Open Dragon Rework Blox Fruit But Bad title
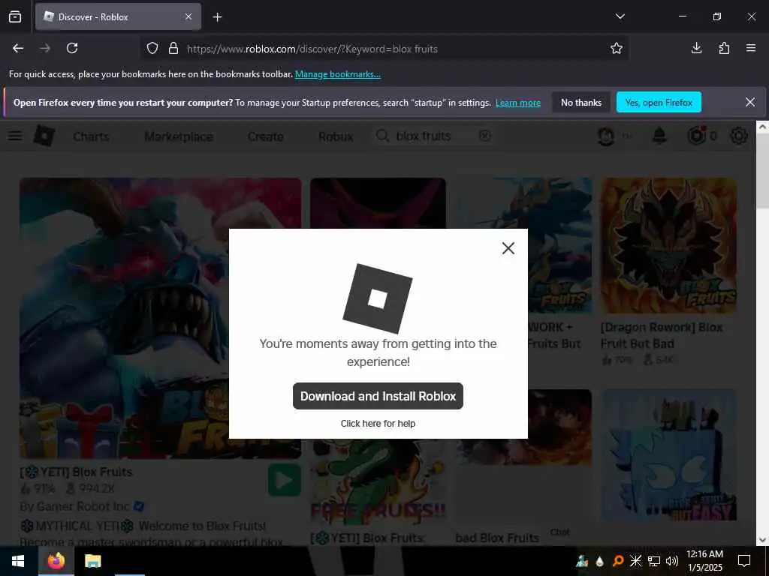 coord(662,335)
